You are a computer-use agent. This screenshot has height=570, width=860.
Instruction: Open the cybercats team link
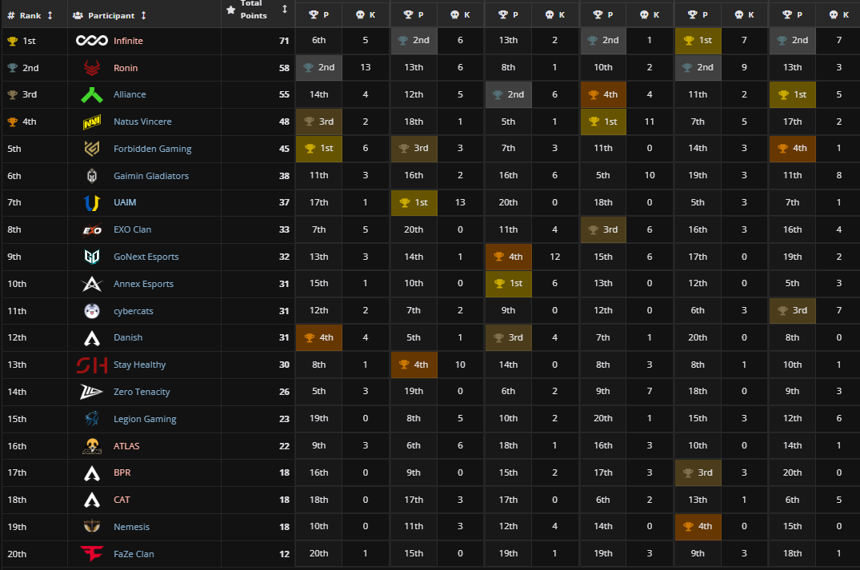pyautogui.click(x=134, y=311)
